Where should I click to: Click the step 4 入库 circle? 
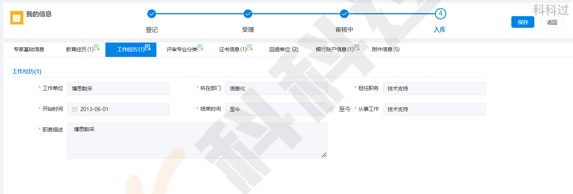(440, 14)
